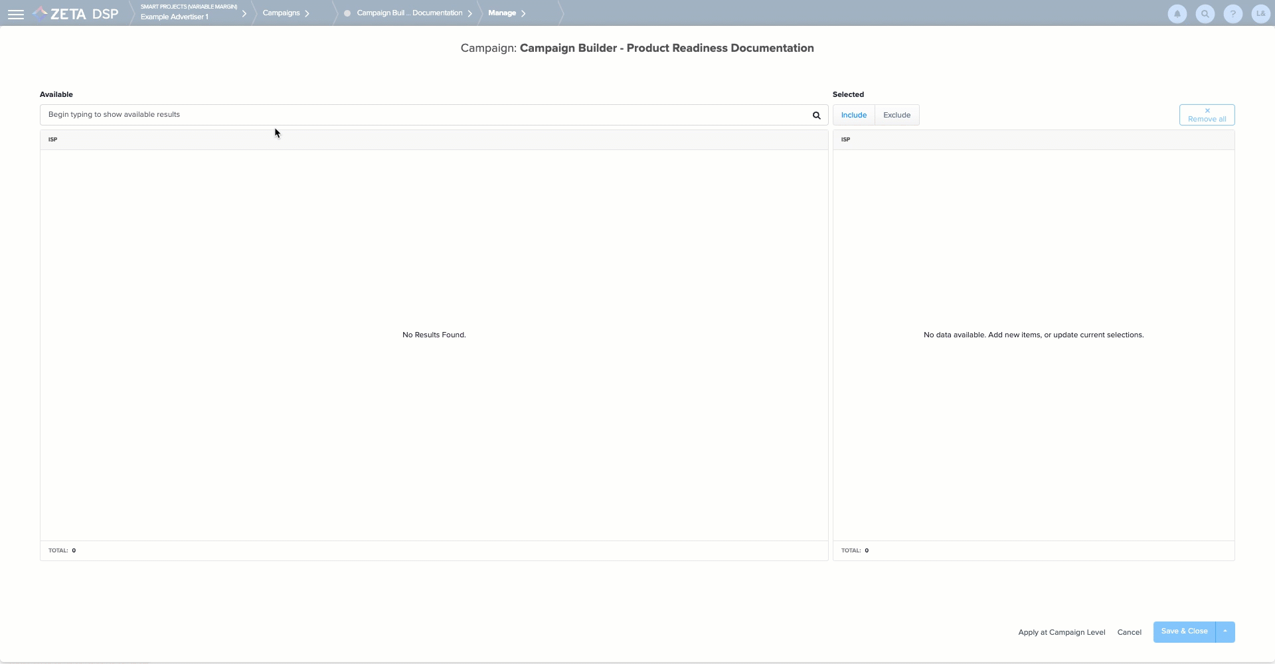Click the Remove all button

click(x=1207, y=115)
